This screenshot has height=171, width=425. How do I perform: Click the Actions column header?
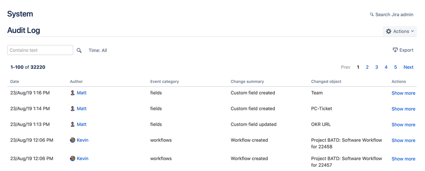pyautogui.click(x=399, y=81)
